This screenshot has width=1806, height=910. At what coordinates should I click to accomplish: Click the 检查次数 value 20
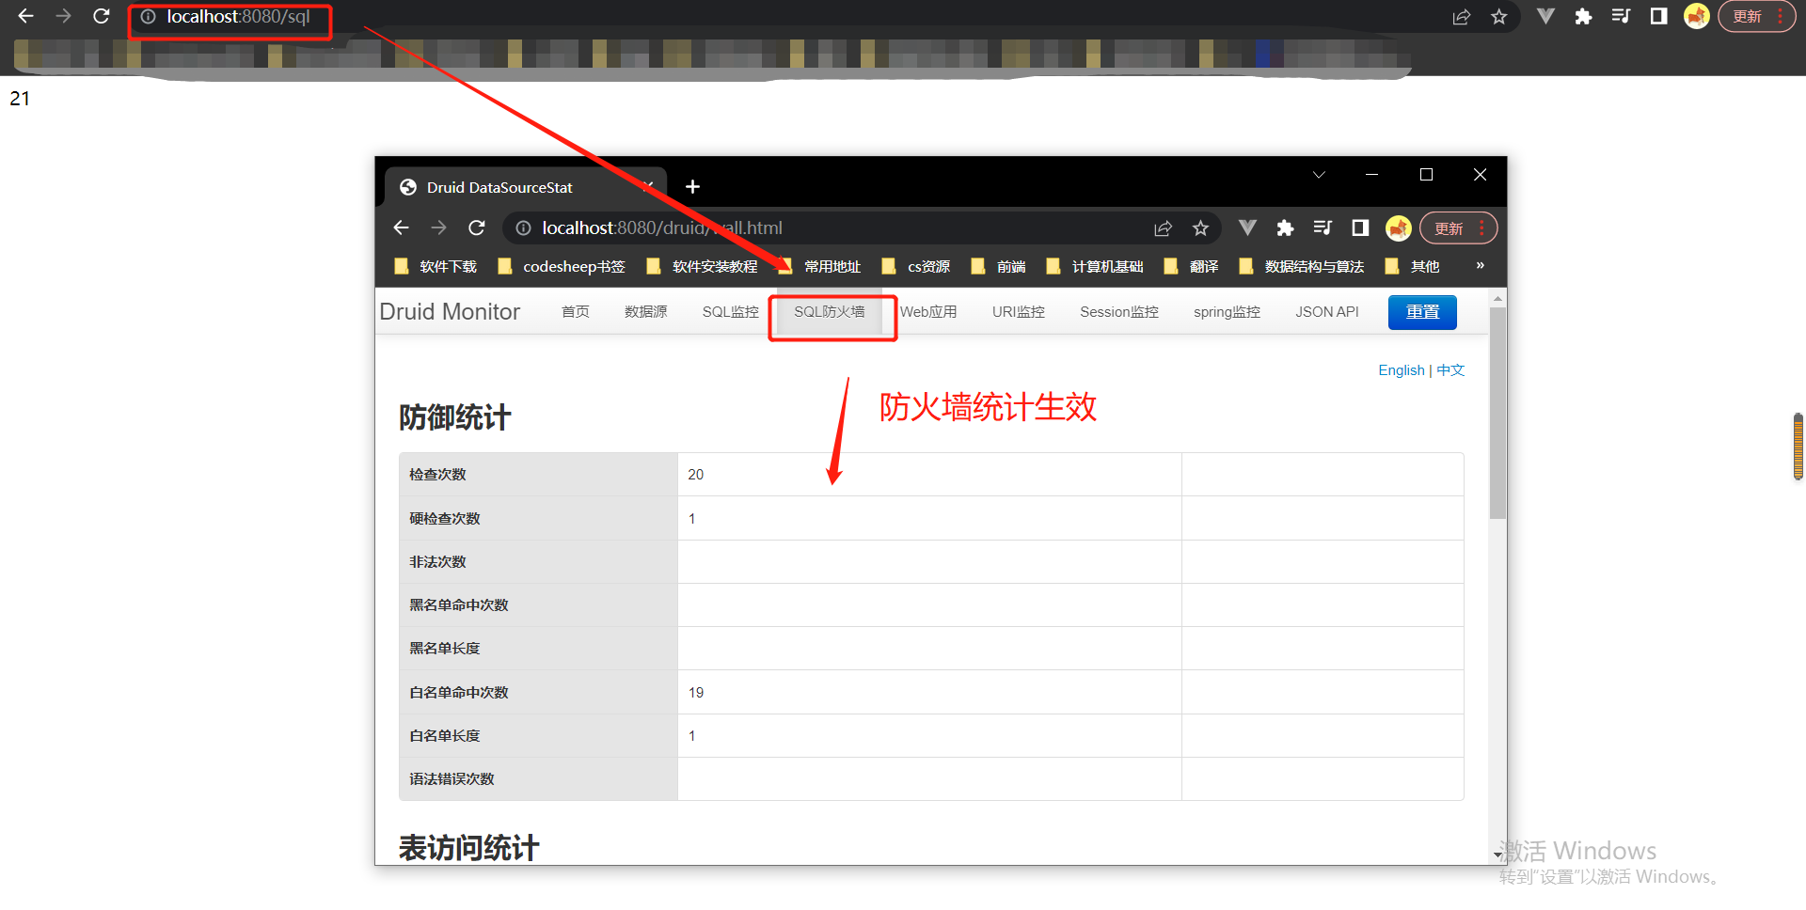pyautogui.click(x=696, y=475)
